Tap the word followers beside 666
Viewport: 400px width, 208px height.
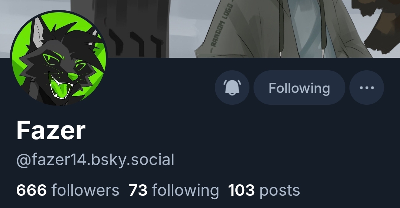[x=85, y=190]
